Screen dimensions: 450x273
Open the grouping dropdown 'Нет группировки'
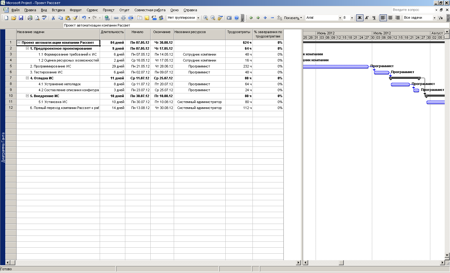(198, 18)
